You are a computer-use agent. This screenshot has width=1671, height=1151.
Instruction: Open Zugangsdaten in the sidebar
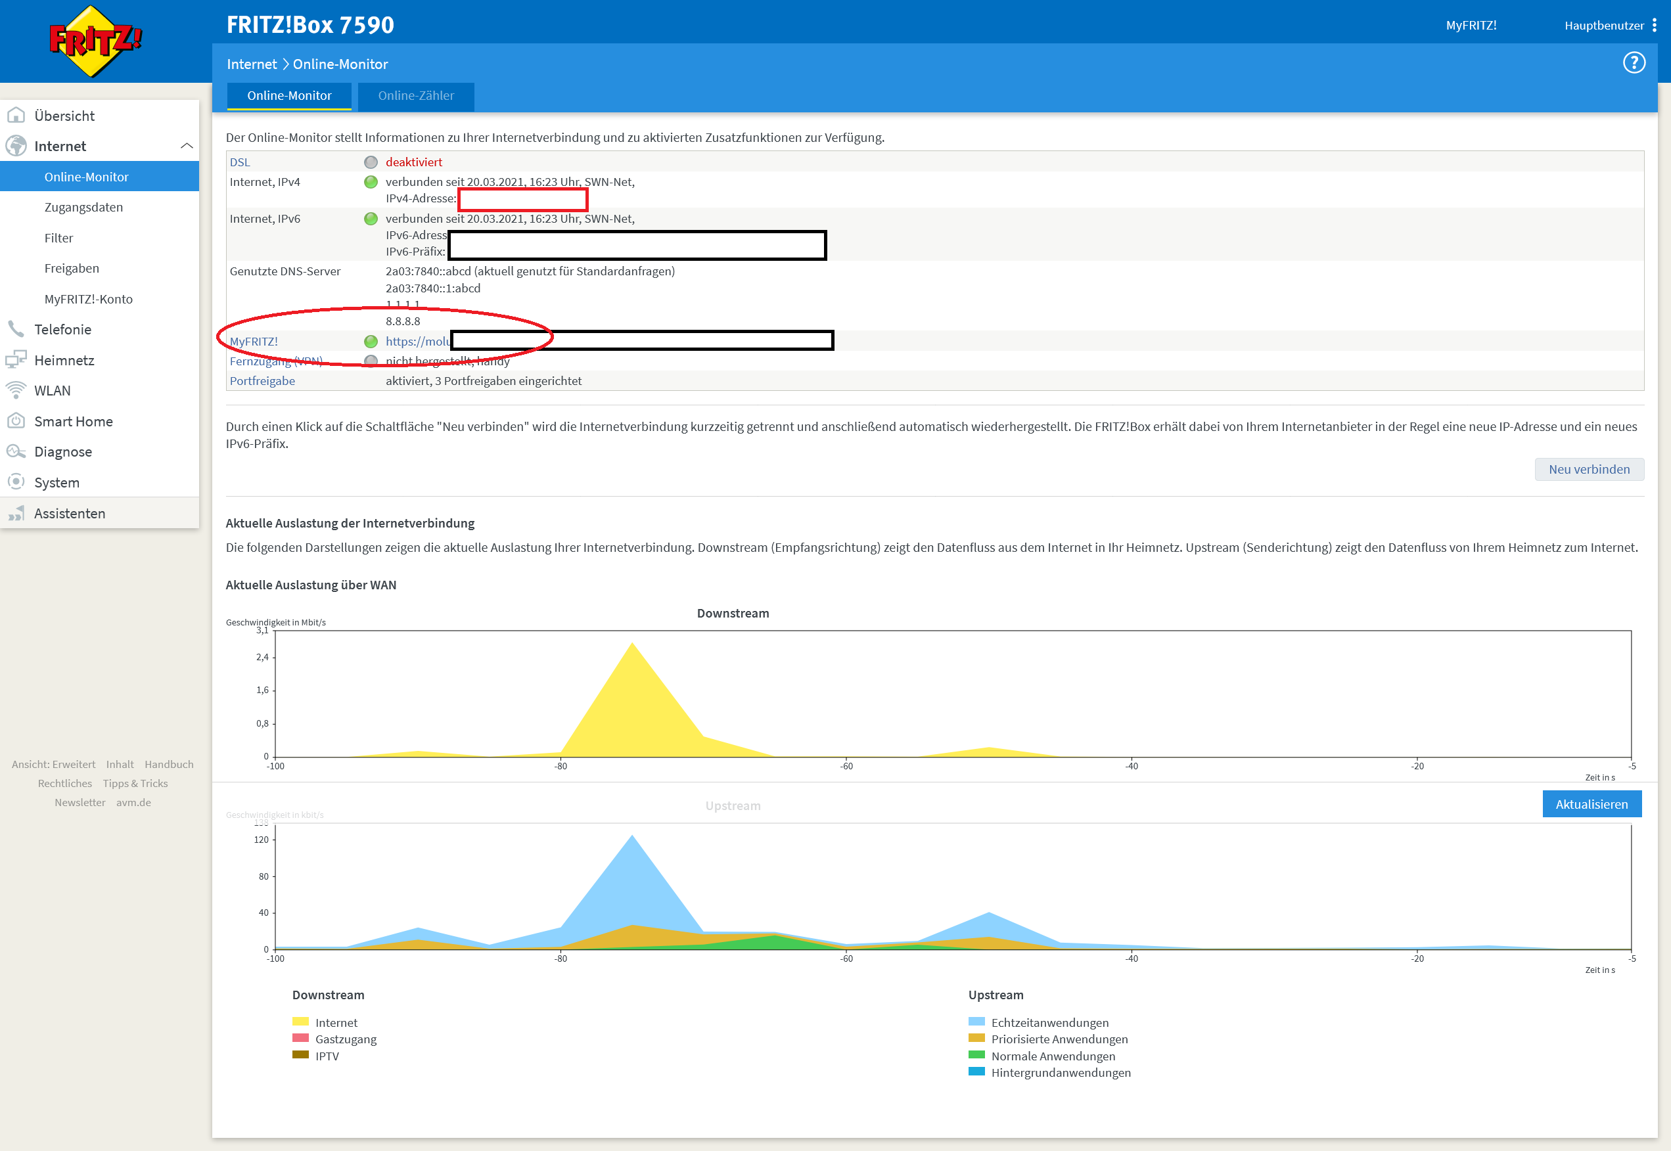click(83, 207)
